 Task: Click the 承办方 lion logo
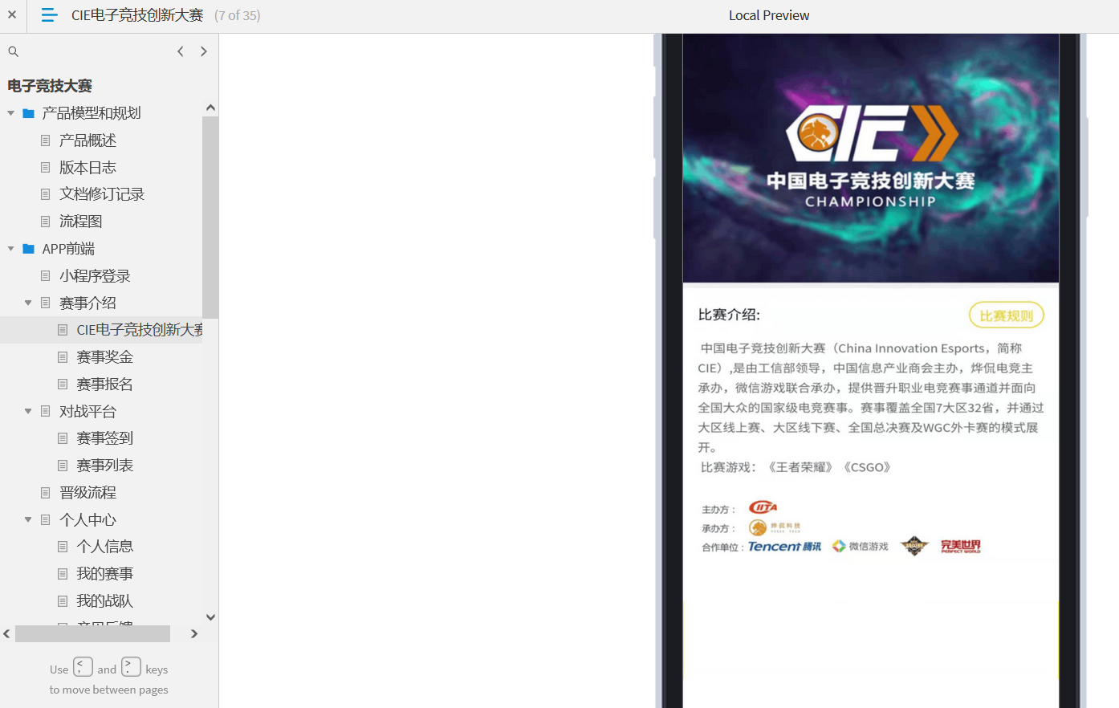click(775, 527)
